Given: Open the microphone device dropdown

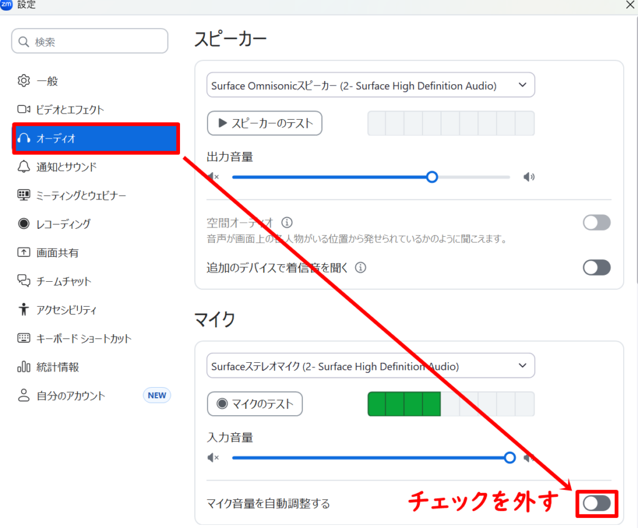Looking at the screenshot, I should point(371,366).
